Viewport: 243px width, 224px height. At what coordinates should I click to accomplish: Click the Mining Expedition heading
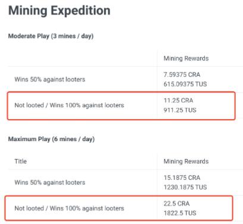pyautogui.click(x=59, y=11)
